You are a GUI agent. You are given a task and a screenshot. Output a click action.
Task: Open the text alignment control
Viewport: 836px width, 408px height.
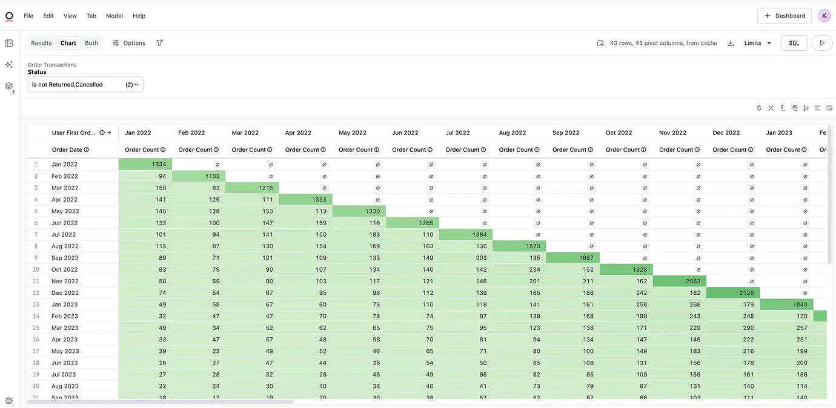816,107
